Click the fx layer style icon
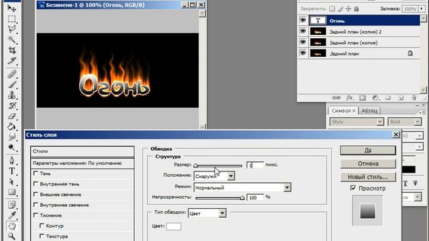Screen dimensions: 429x241 (349, 98)
